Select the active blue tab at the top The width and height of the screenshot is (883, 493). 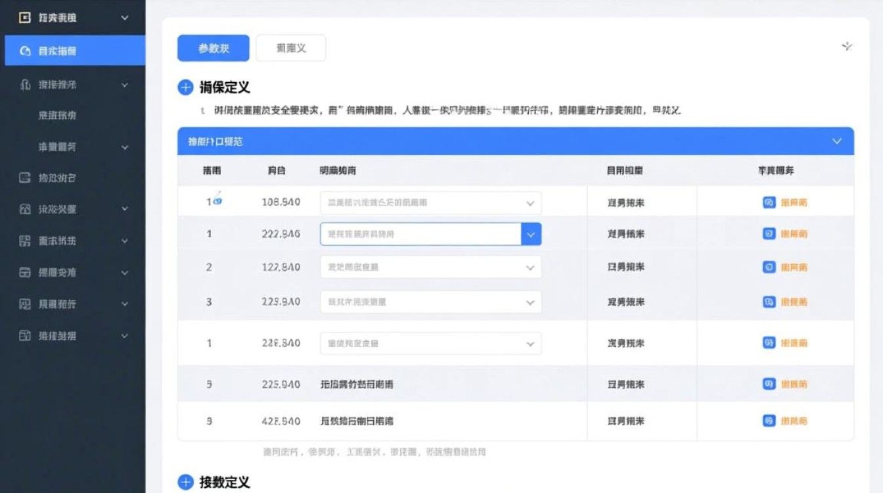213,47
